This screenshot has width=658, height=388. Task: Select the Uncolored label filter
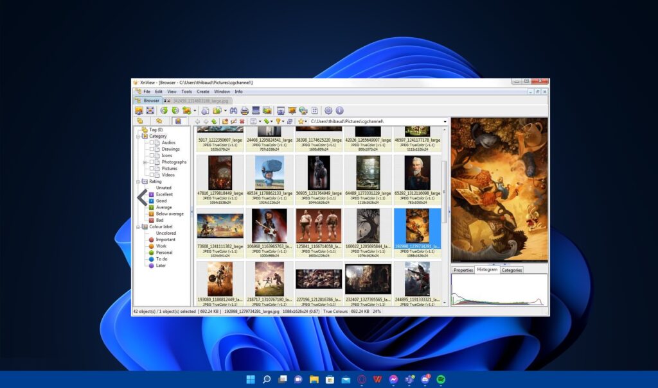point(166,233)
